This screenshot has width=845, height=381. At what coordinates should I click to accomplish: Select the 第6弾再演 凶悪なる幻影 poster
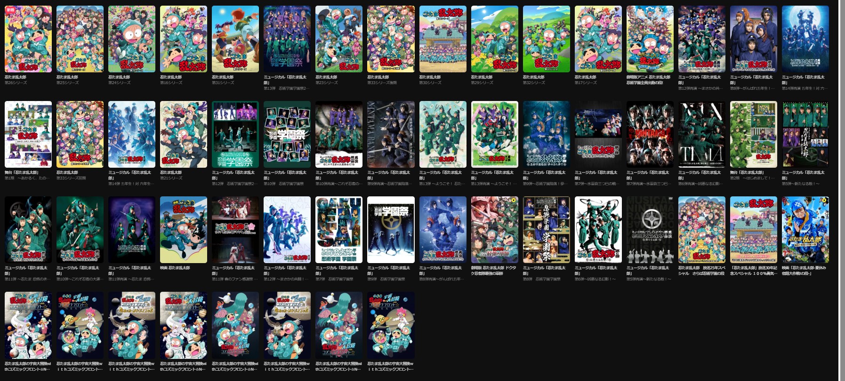click(702, 134)
